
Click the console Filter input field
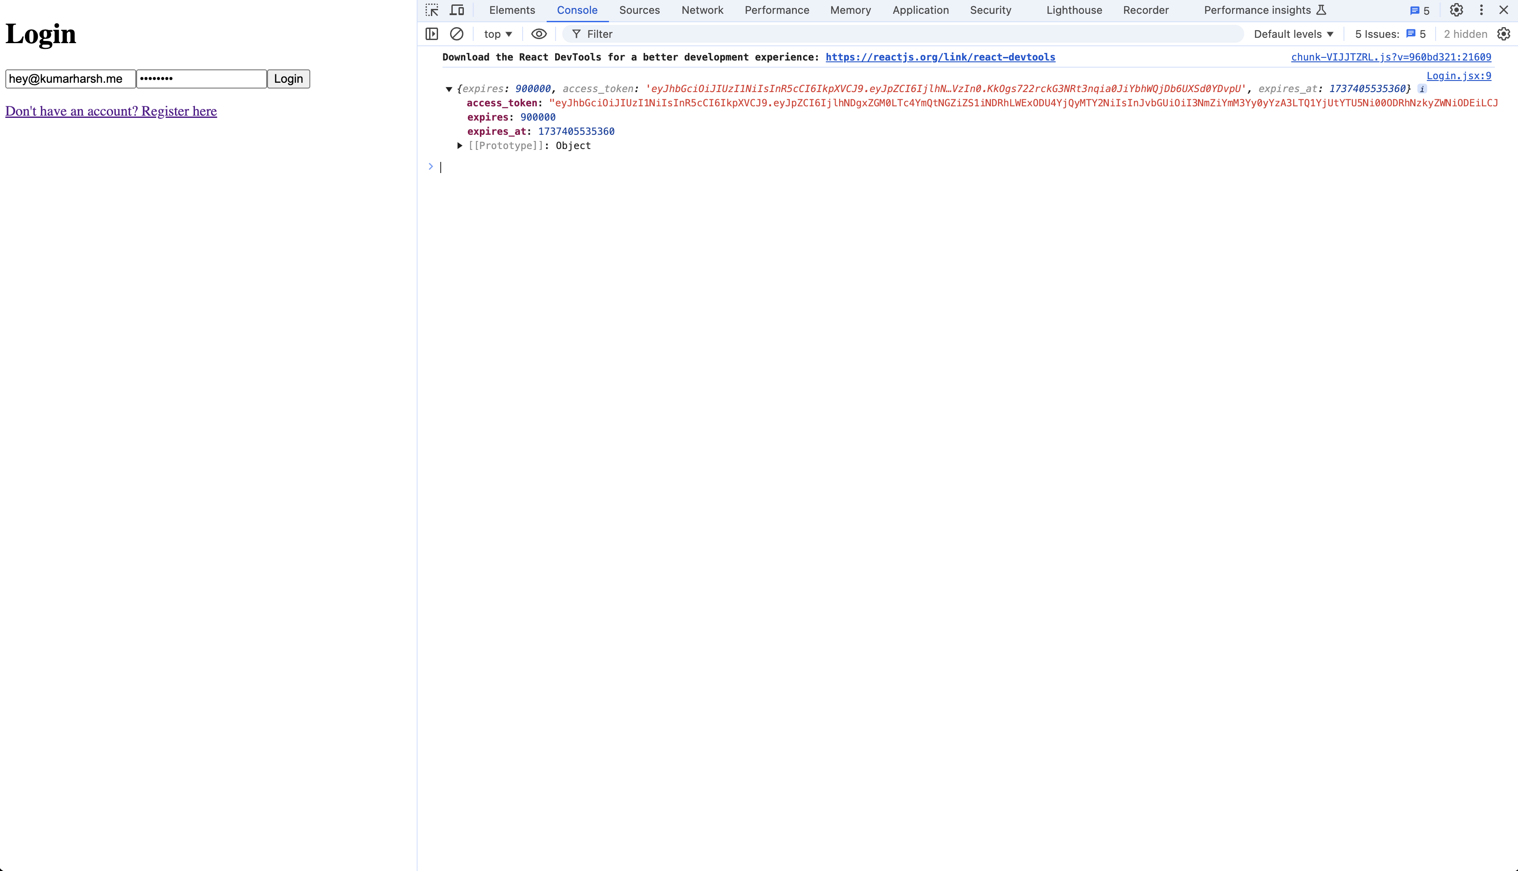(x=898, y=34)
